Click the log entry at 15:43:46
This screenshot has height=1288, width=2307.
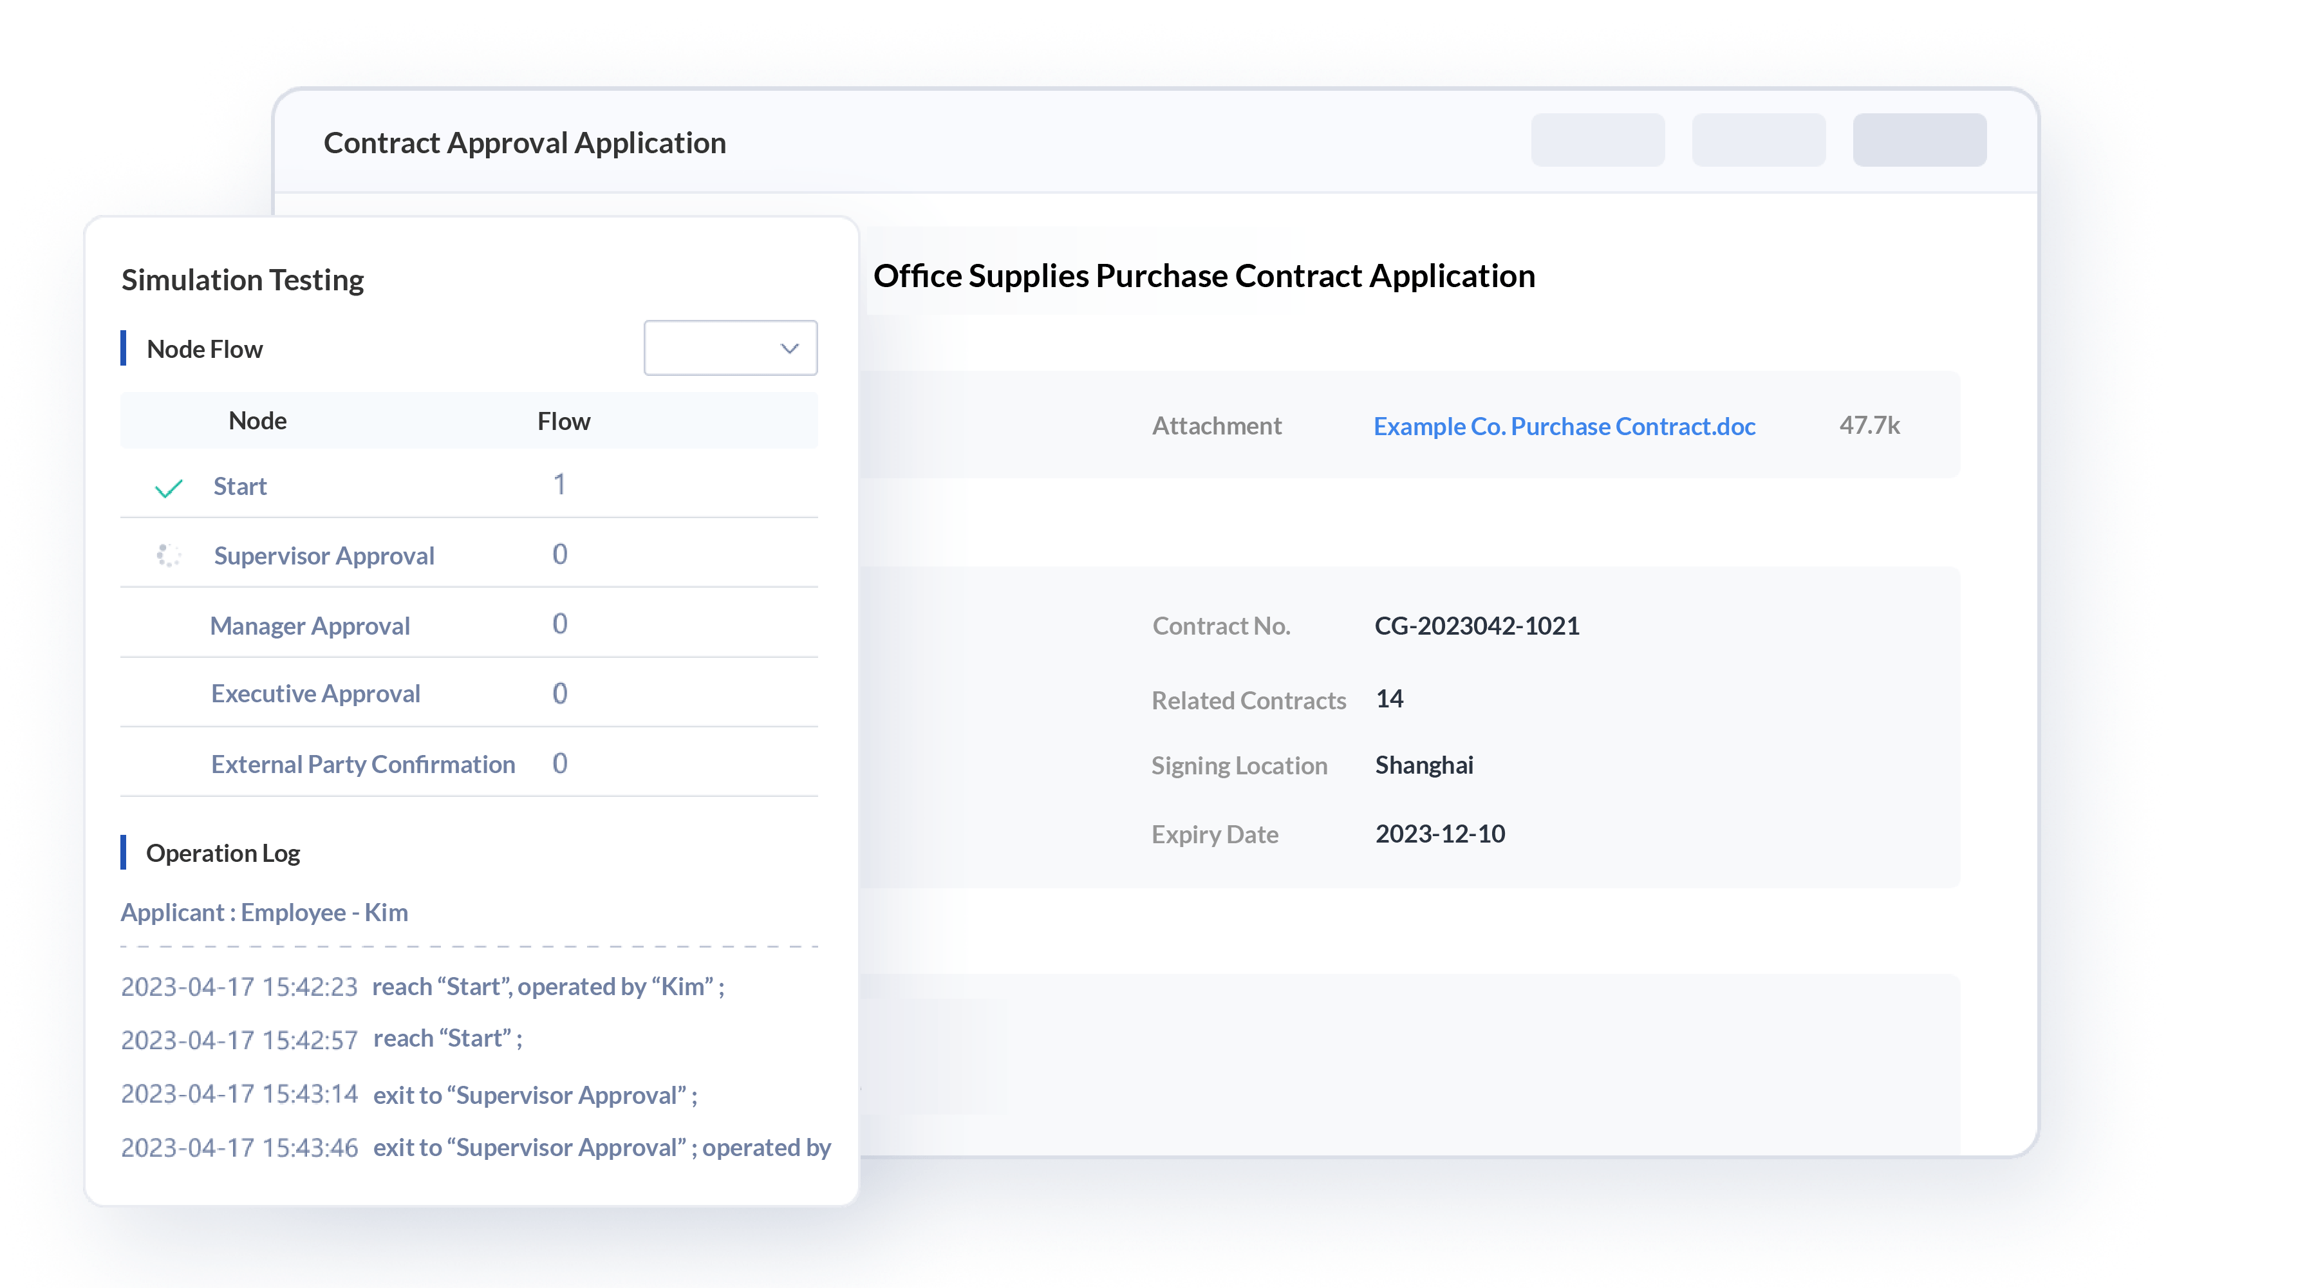coord(476,1148)
